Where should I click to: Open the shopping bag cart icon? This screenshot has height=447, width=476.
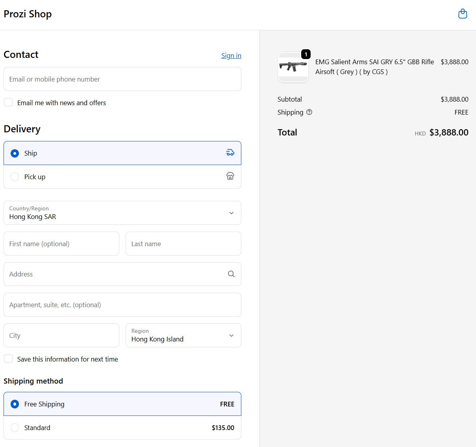click(463, 14)
